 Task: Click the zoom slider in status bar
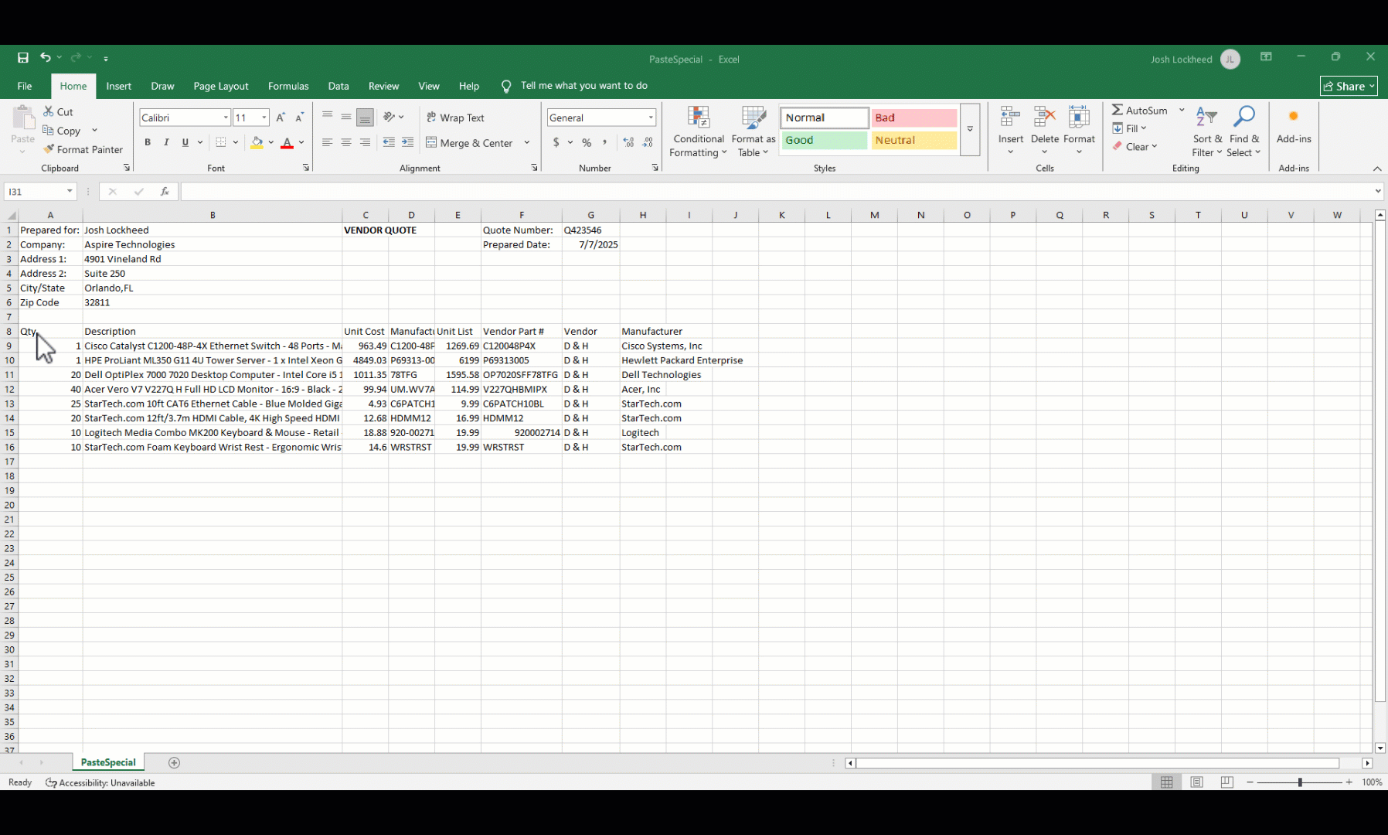pyautogui.click(x=1300, y=782)
